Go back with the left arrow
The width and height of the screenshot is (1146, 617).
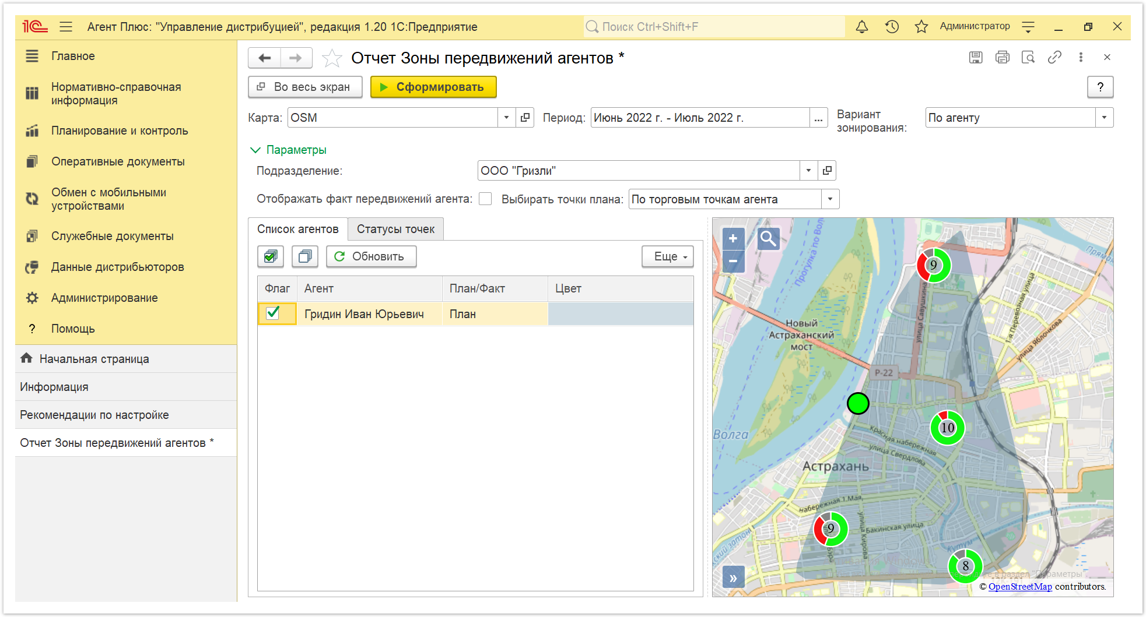(265, 58)
